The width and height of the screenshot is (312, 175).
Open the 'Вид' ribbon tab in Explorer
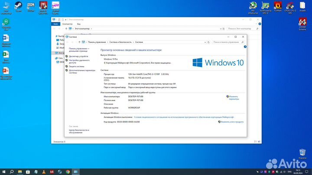click(78, 24)
